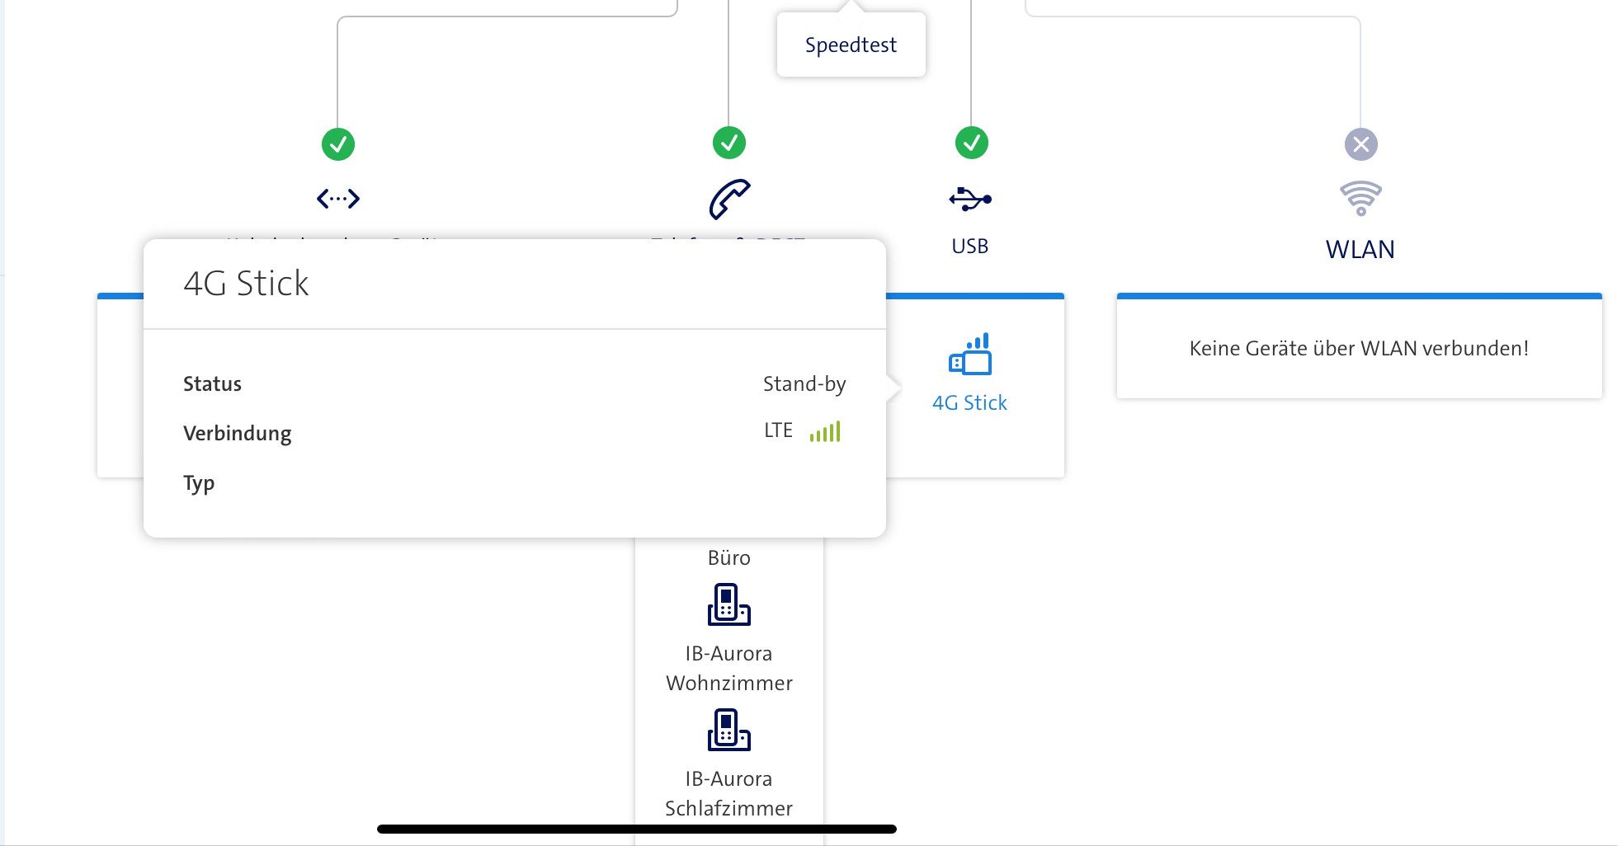Click the LTE signal strength bars
The width and height of the screenshot is (1622, 846).
[x=825, y=431]
